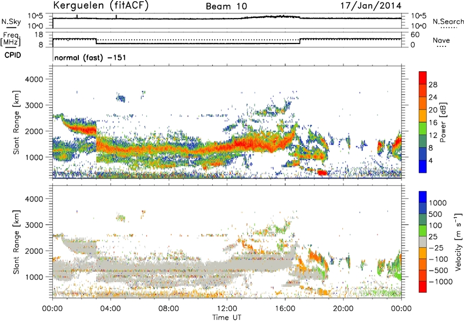Click the '12:00' time tick label
Image resolution: width=464 pixels, height=321 pixels.
click(x=227, y=309)
